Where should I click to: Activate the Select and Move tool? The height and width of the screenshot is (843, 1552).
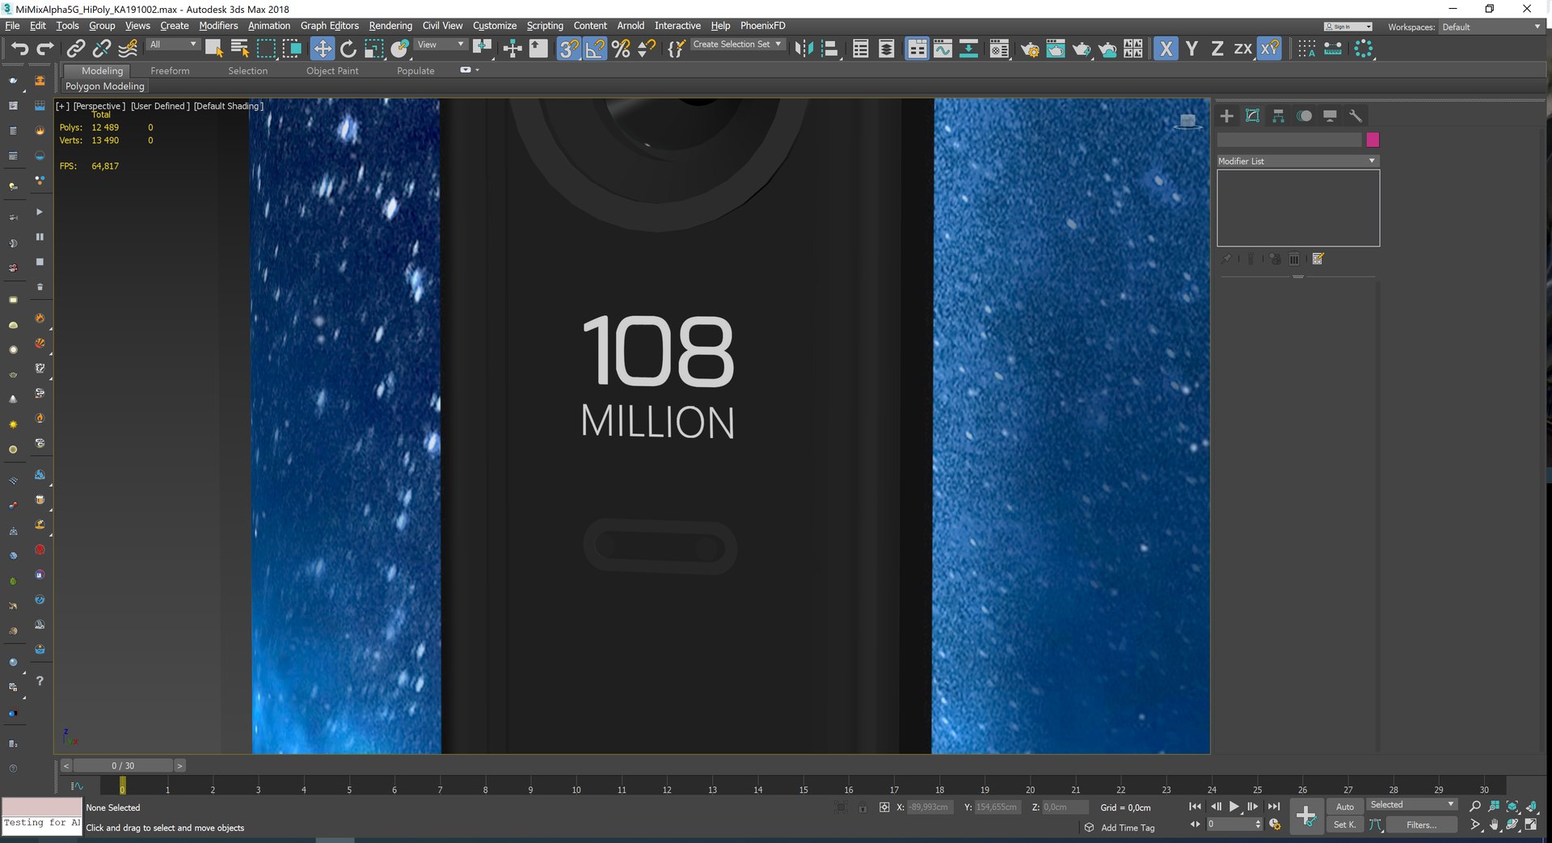[322, 49]
